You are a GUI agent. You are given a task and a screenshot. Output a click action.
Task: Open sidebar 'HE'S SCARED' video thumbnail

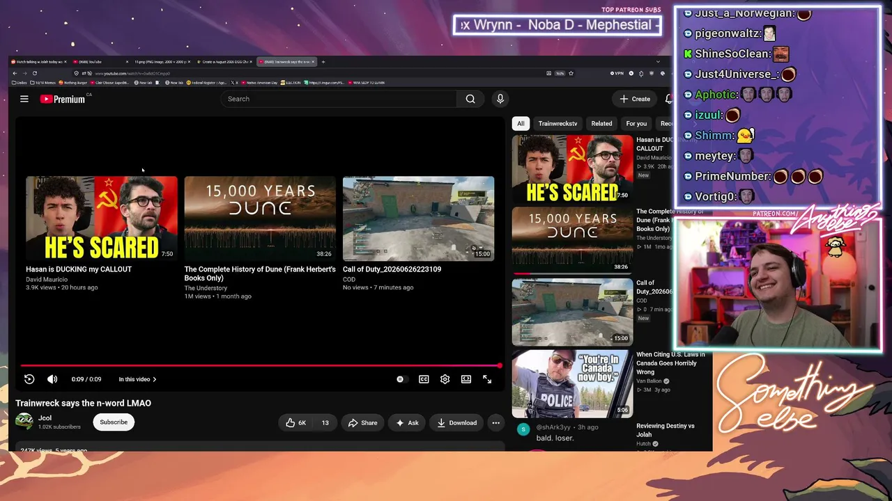(573, 168)
